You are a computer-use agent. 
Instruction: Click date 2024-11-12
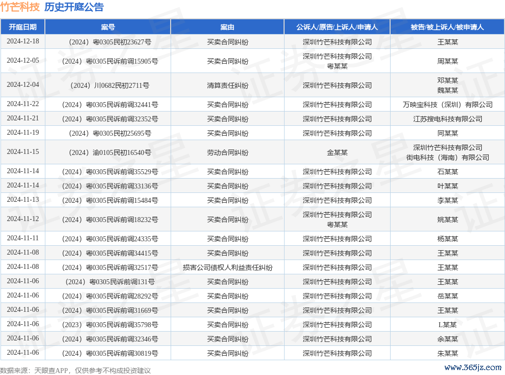[23, 219]
